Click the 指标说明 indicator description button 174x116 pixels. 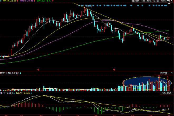tap(166, 93)
